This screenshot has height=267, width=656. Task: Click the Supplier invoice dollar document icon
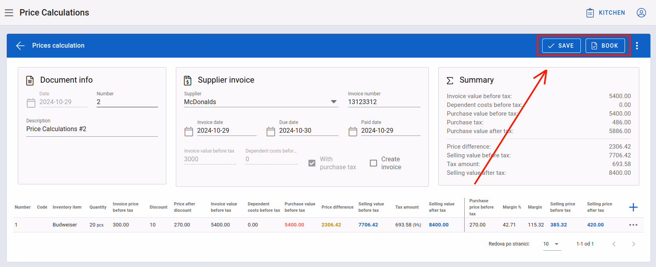[x=188, y=80]
